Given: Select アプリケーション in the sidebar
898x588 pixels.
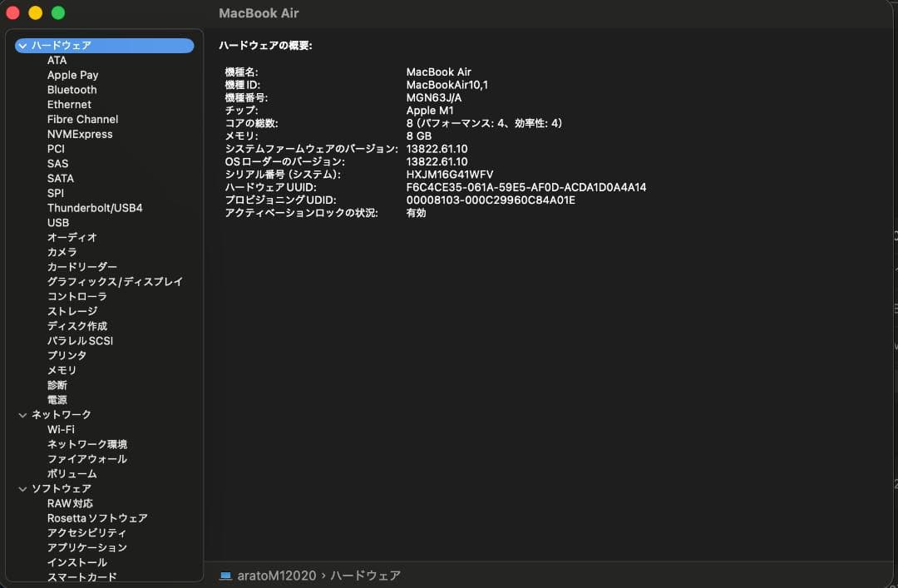Looking at the screenshot, I should (x=87, y=548).
